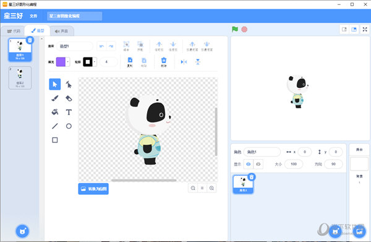Show the sprite with eye button

point(249,164)
